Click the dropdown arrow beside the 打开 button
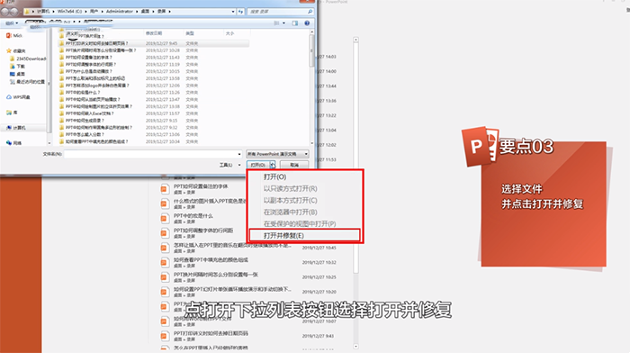 [273, 165]
